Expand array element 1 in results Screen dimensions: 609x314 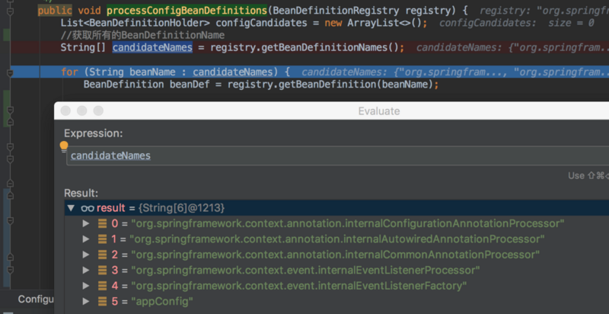point(86,239)
